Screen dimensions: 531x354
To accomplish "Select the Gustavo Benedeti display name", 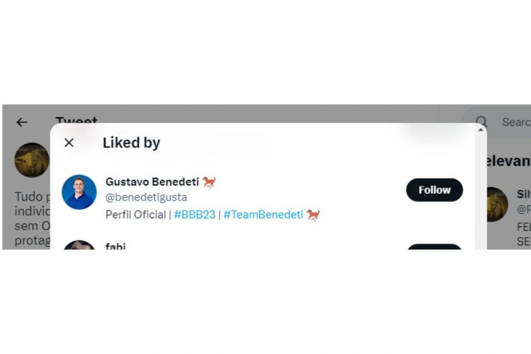I will coord(152,182).
